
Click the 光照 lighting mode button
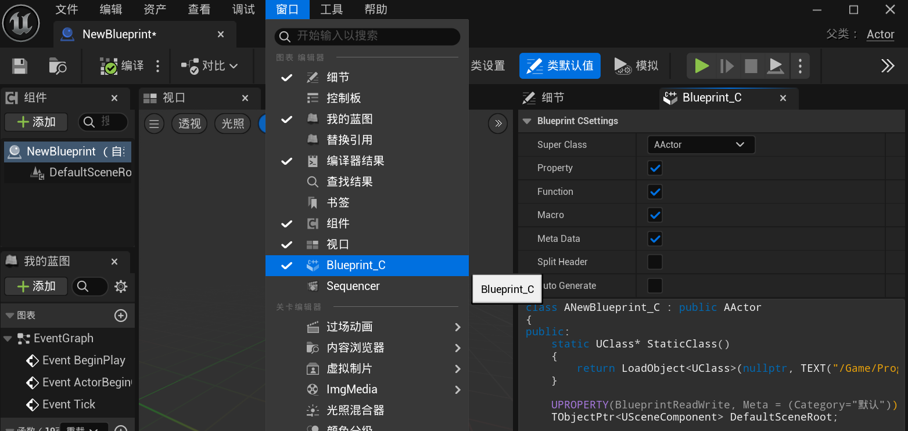coord(233,124)
